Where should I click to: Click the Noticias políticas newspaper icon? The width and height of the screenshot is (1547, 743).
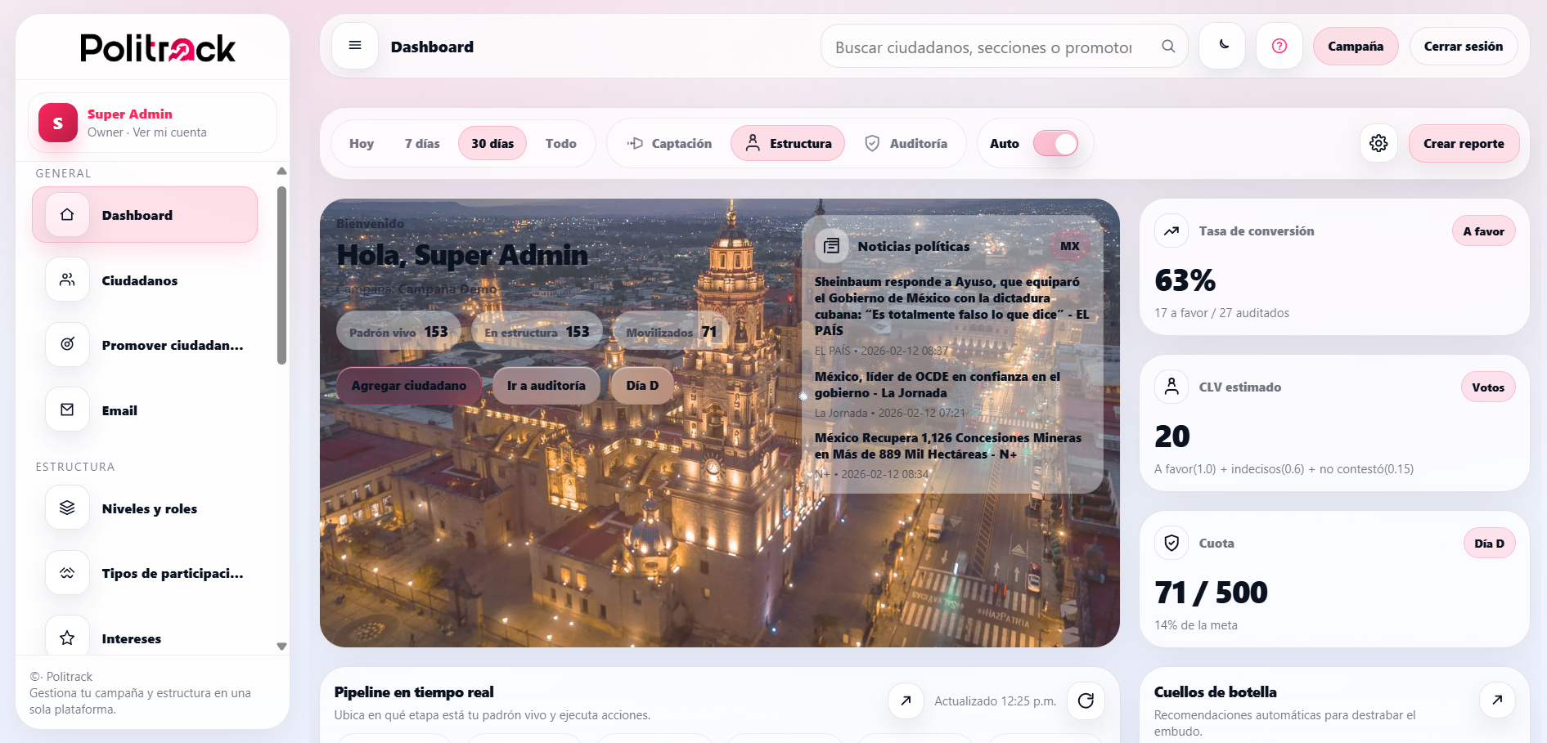click(x=831, y=245)
